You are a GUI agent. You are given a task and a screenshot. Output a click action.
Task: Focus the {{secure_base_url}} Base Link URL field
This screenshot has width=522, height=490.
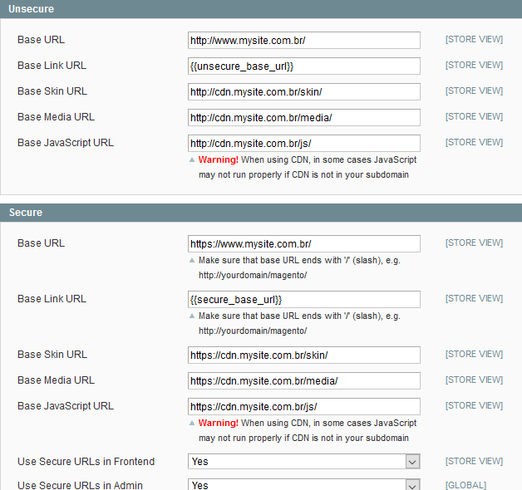[304, 299]
